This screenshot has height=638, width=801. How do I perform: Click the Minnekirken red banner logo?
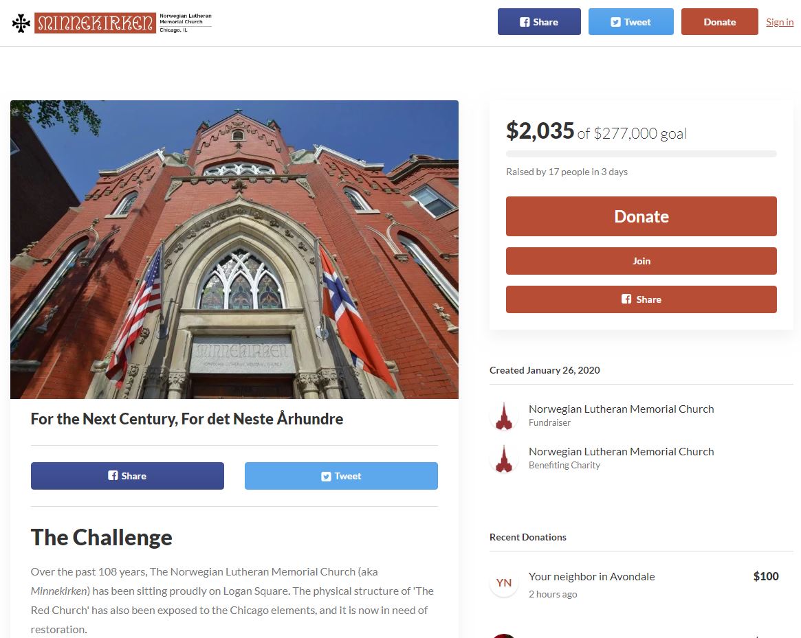(x=95, y=23)
